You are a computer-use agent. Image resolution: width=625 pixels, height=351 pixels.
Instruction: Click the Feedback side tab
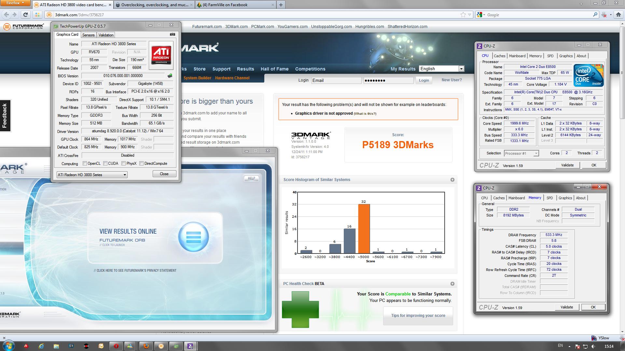5,115
